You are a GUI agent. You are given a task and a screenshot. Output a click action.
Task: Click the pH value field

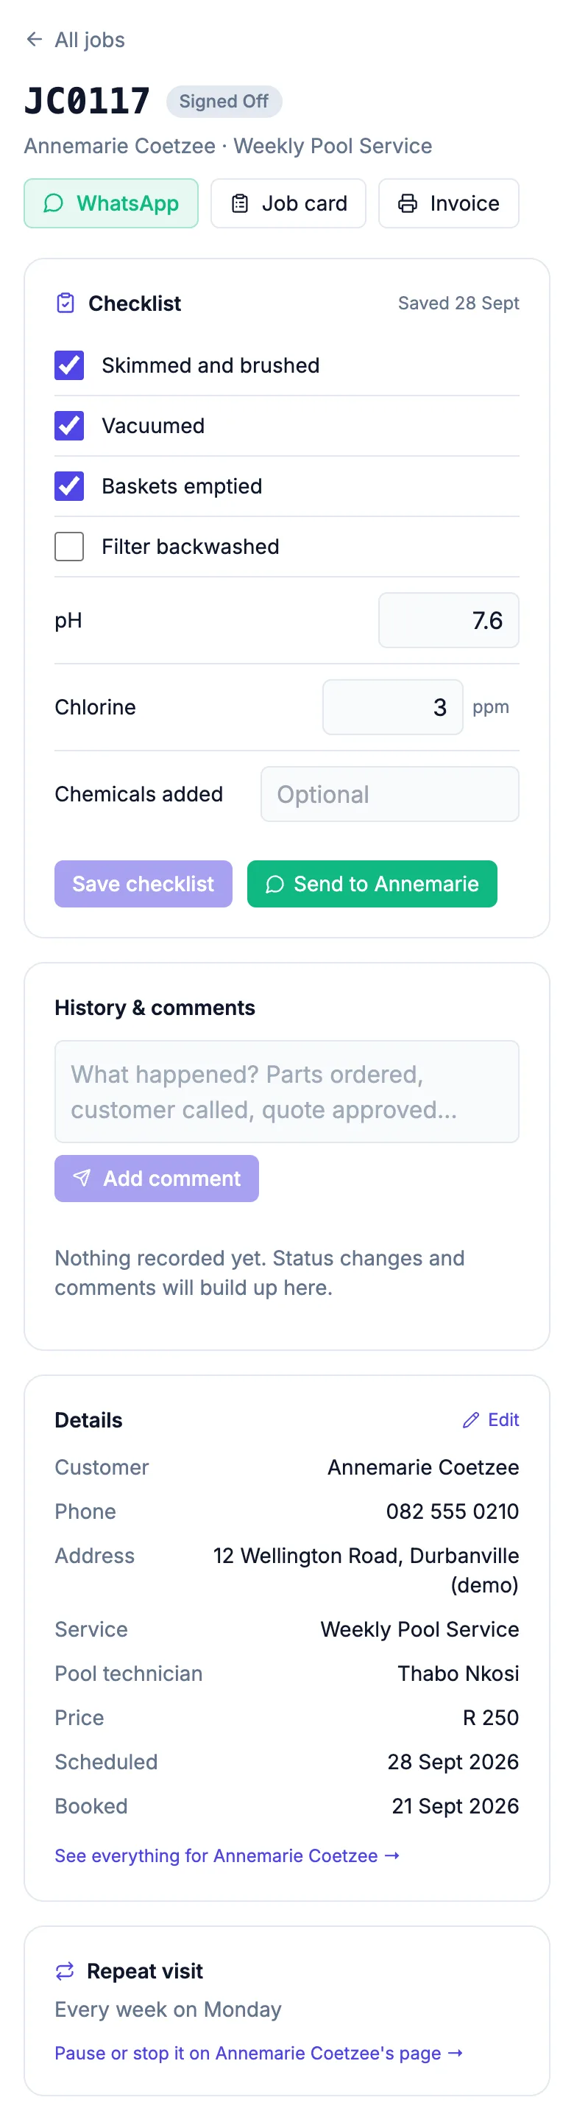[x=449, y=620]
